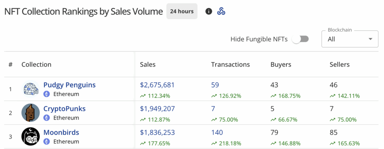
Task: Sort by the Sales column header
Action: (x=148, y=65)
